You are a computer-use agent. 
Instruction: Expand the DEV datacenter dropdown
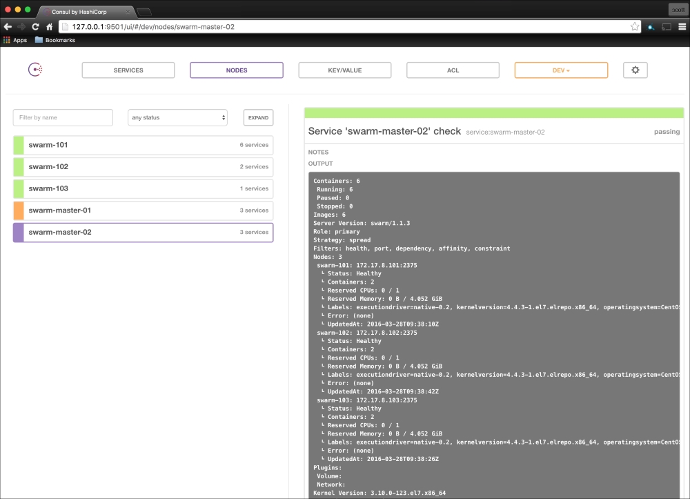[x=561, y=70]
